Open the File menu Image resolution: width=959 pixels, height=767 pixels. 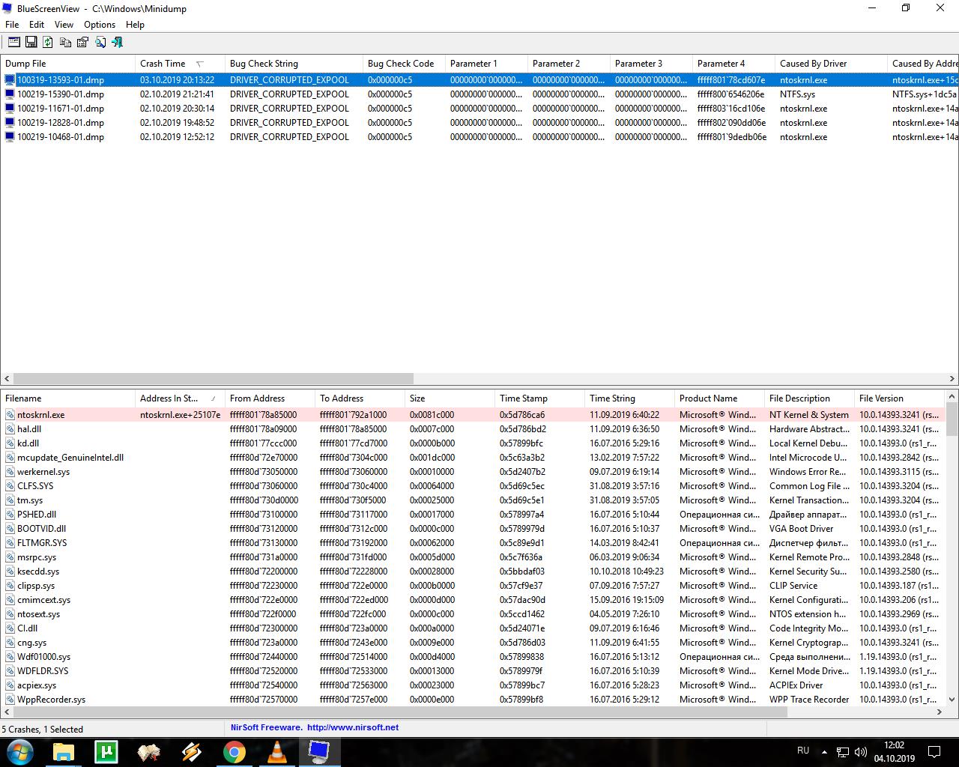point(12,25)
